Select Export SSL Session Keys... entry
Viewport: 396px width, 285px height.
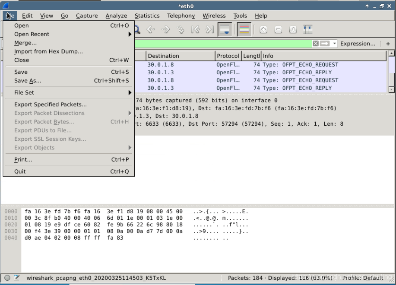pyautogui.click(x=69, y=139)
